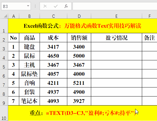
Task: Select empty 盈亏情况 cell for 音响 row
Action: (117, 83)
